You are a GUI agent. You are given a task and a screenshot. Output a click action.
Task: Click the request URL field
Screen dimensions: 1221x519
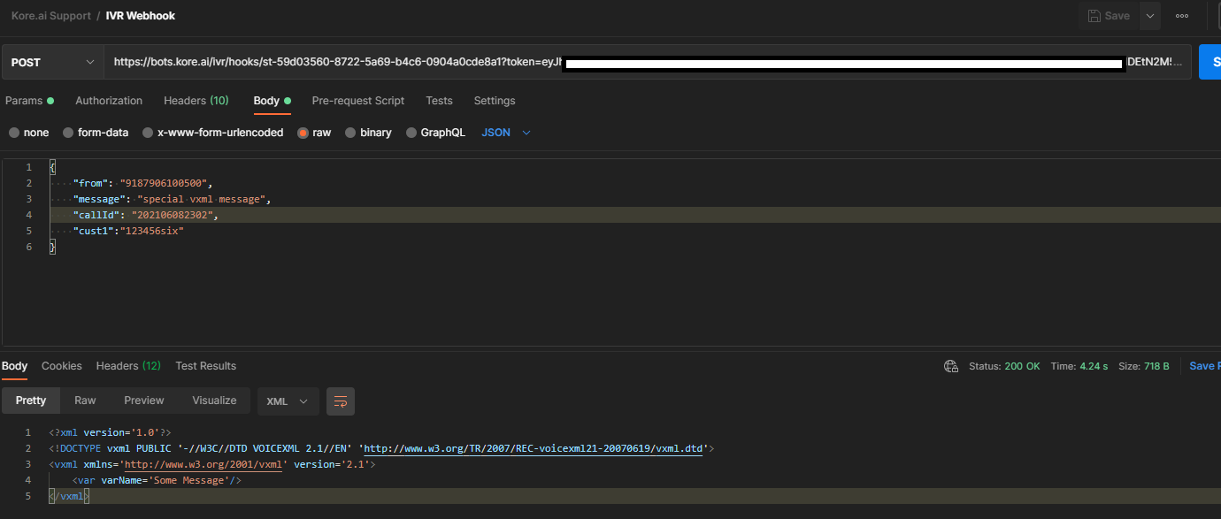(648, 63)
